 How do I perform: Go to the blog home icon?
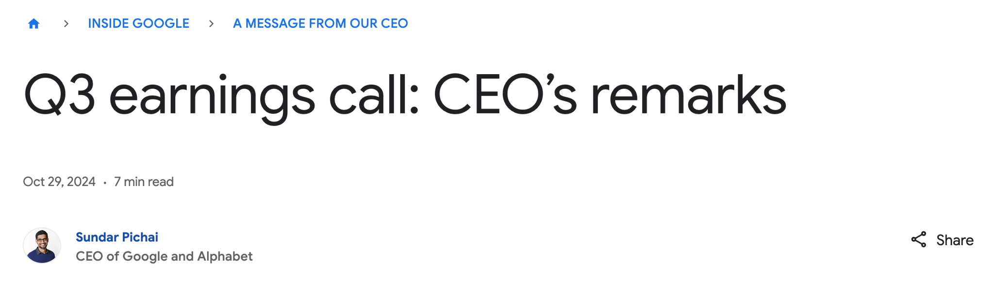click(33, 24)
